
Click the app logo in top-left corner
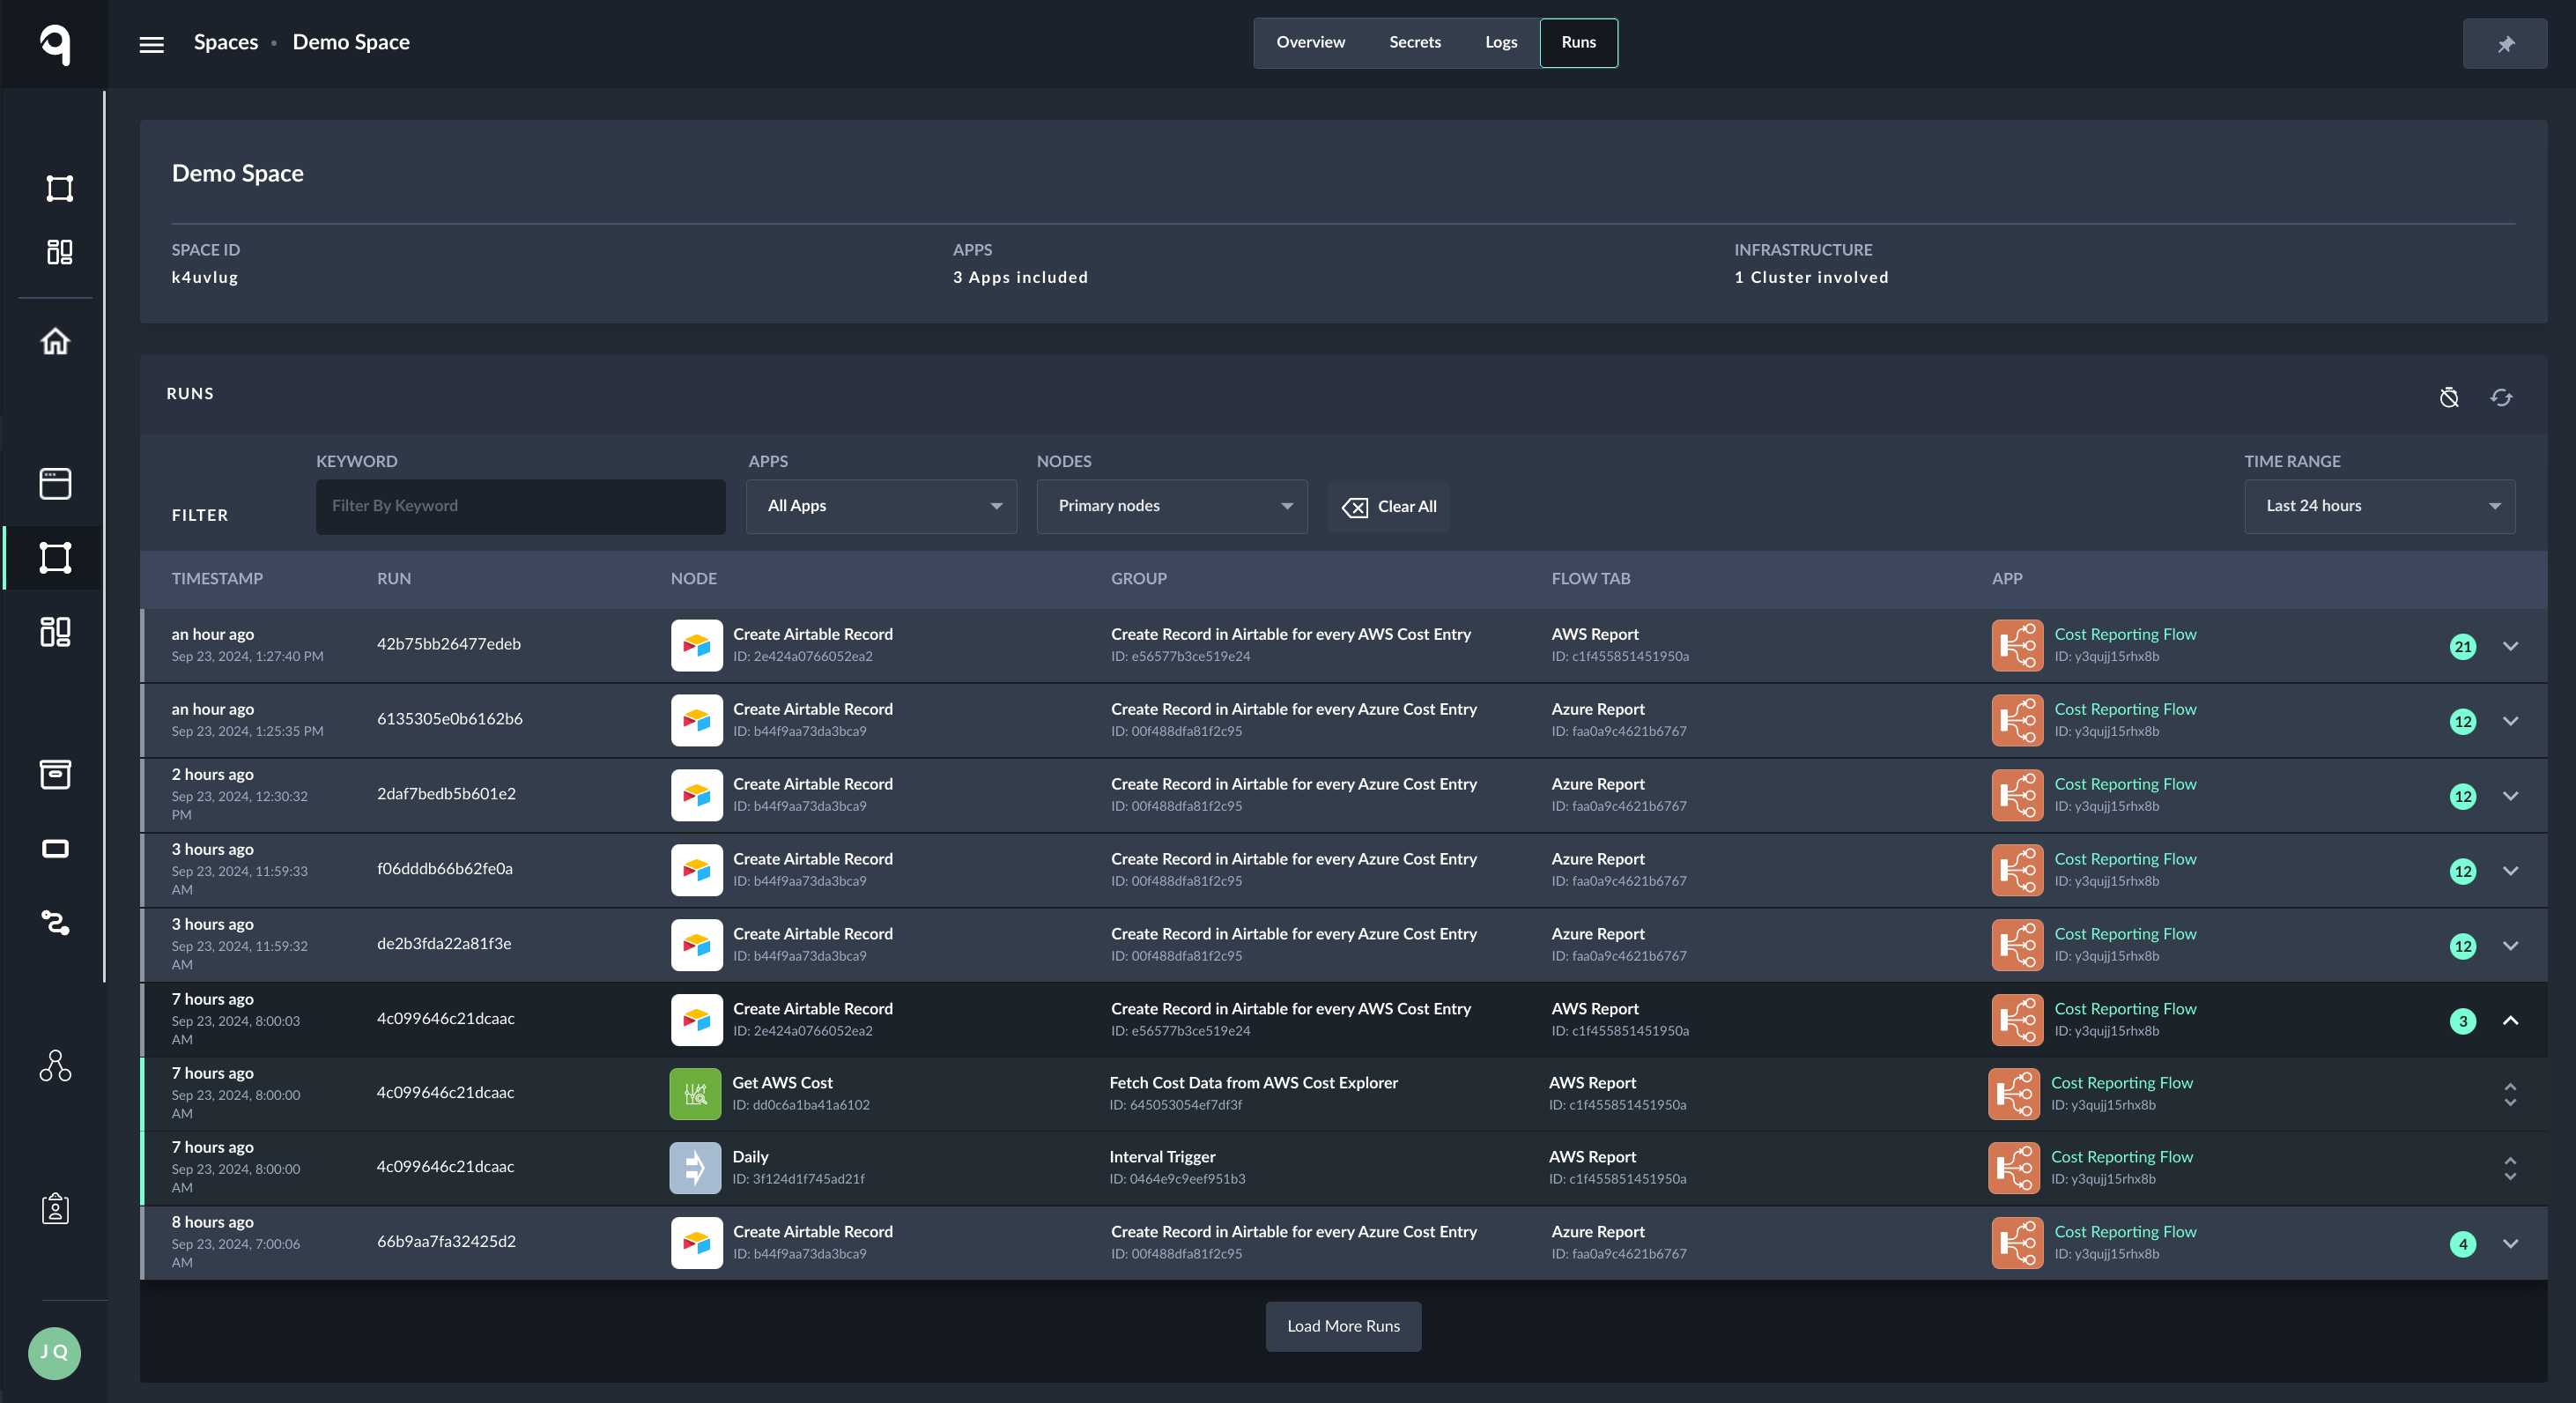[x=55, y=43]
